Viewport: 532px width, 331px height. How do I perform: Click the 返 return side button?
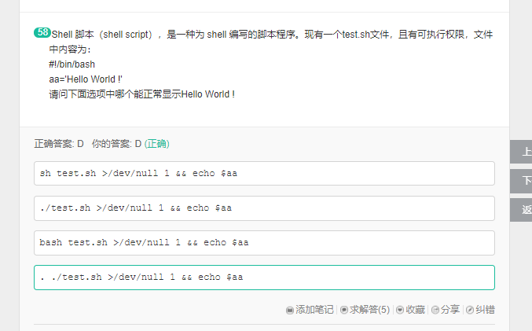[521, 210]
